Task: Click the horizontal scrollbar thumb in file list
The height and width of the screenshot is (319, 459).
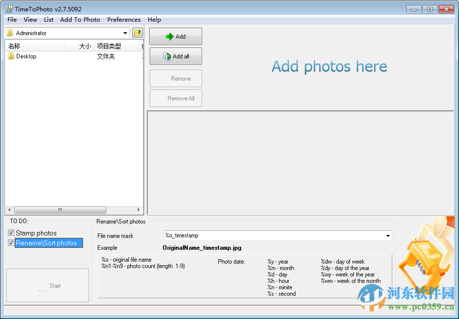Action: [60, 210]
